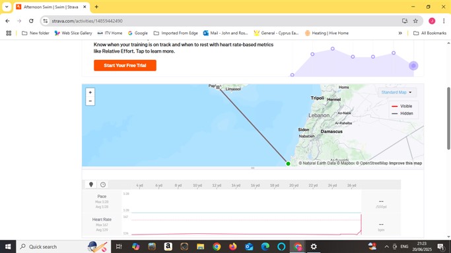The width and height of the screenshot is (451, 253).
Task: Open Copilot from the taskbar
Action: click(136, 246)
